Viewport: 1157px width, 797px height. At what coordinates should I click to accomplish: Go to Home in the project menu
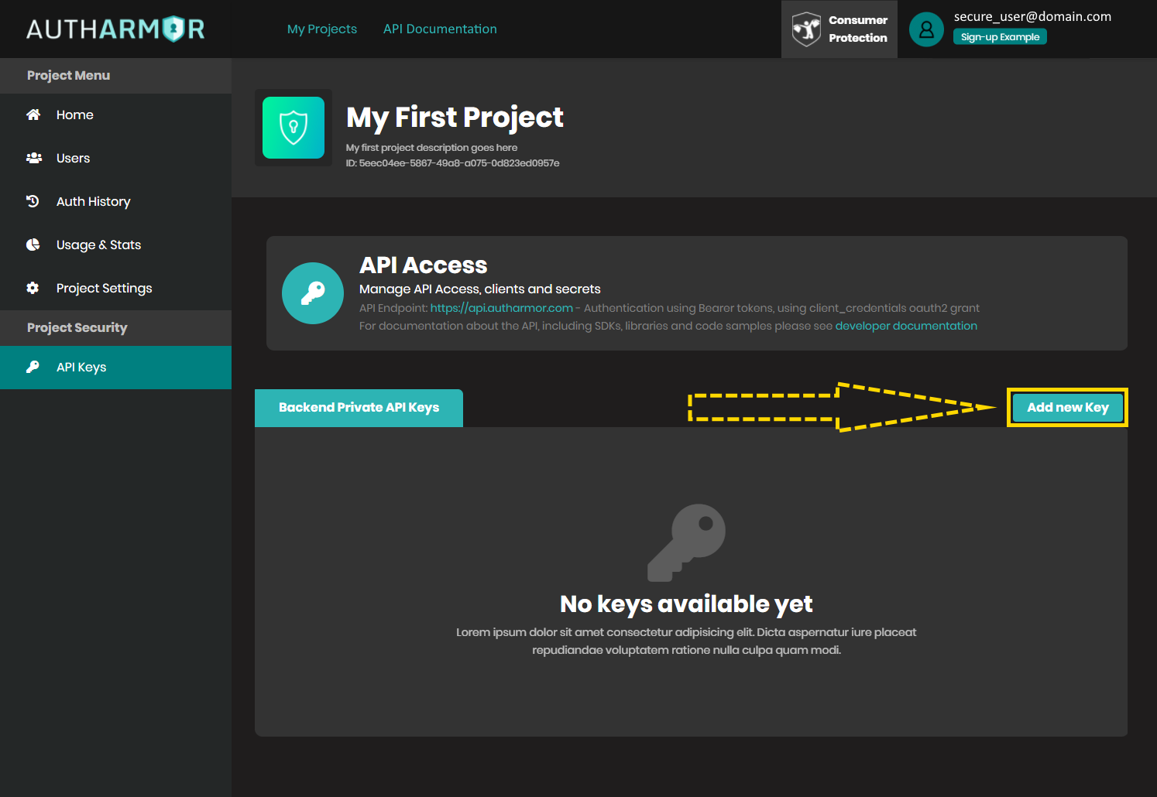pos(115,115)
